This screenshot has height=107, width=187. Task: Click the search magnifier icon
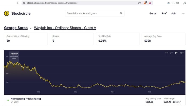click(x=121, y=13)
